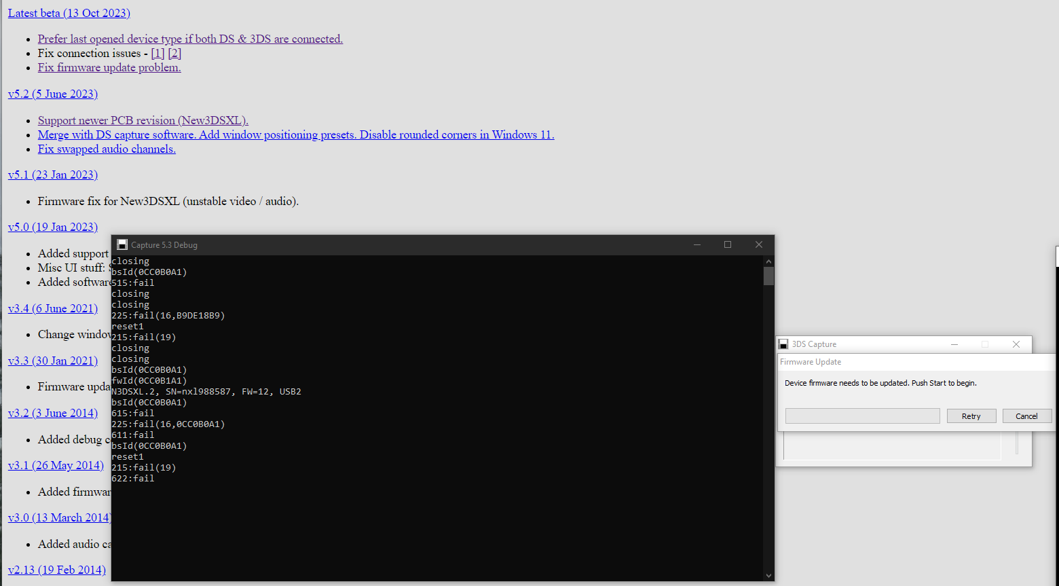
Task: Open the 'Fix firmware update problem' link
Action: [109, 67]
